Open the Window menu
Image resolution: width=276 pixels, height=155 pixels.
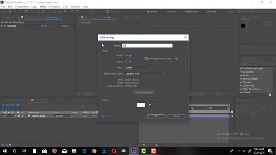[x=75, y=7]
